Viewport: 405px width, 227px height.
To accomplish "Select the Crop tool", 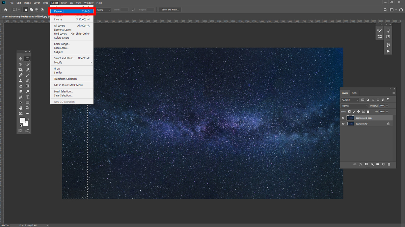I will pos(21,70).
